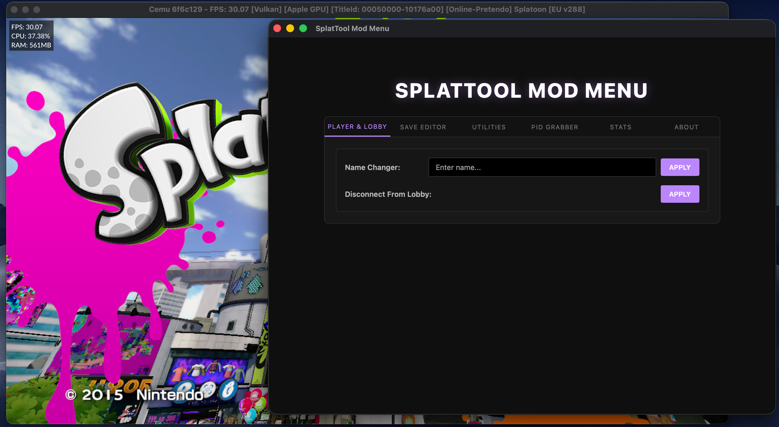
Task: Select the RAM: 561MB overlay text
Action: pos(31,45)
